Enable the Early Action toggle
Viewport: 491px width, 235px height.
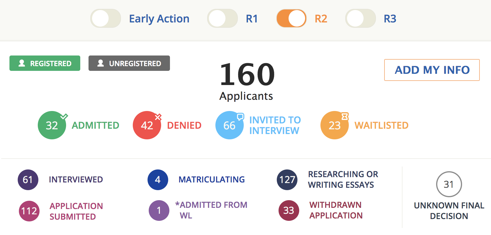106,18
